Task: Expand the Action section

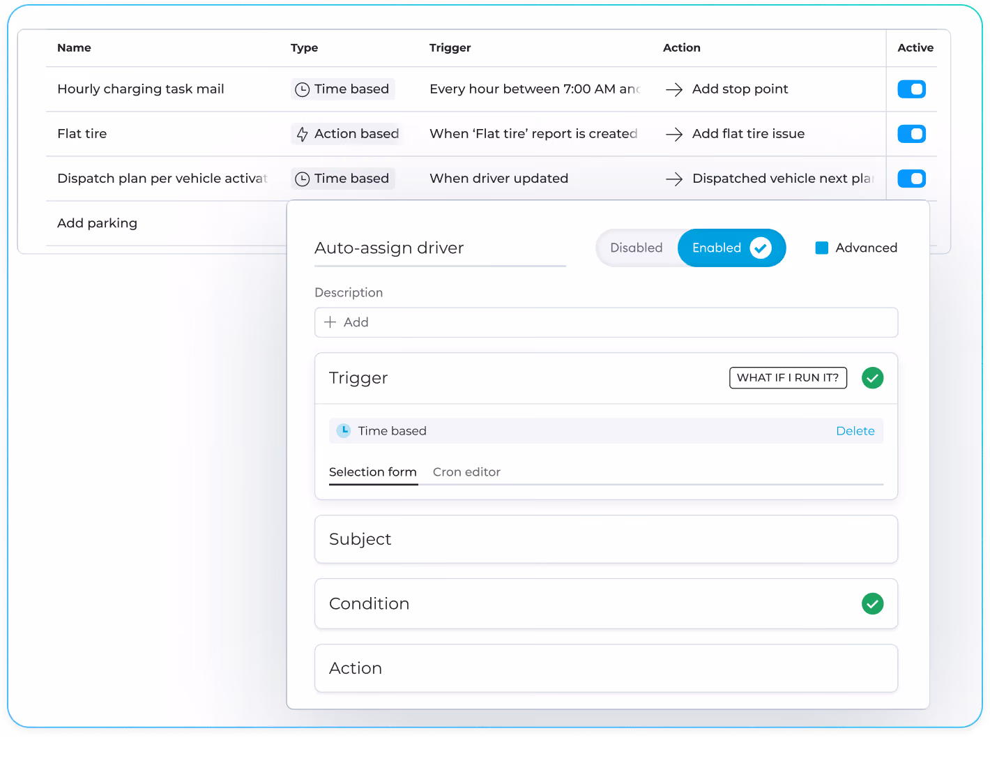Action: (606, 668)
